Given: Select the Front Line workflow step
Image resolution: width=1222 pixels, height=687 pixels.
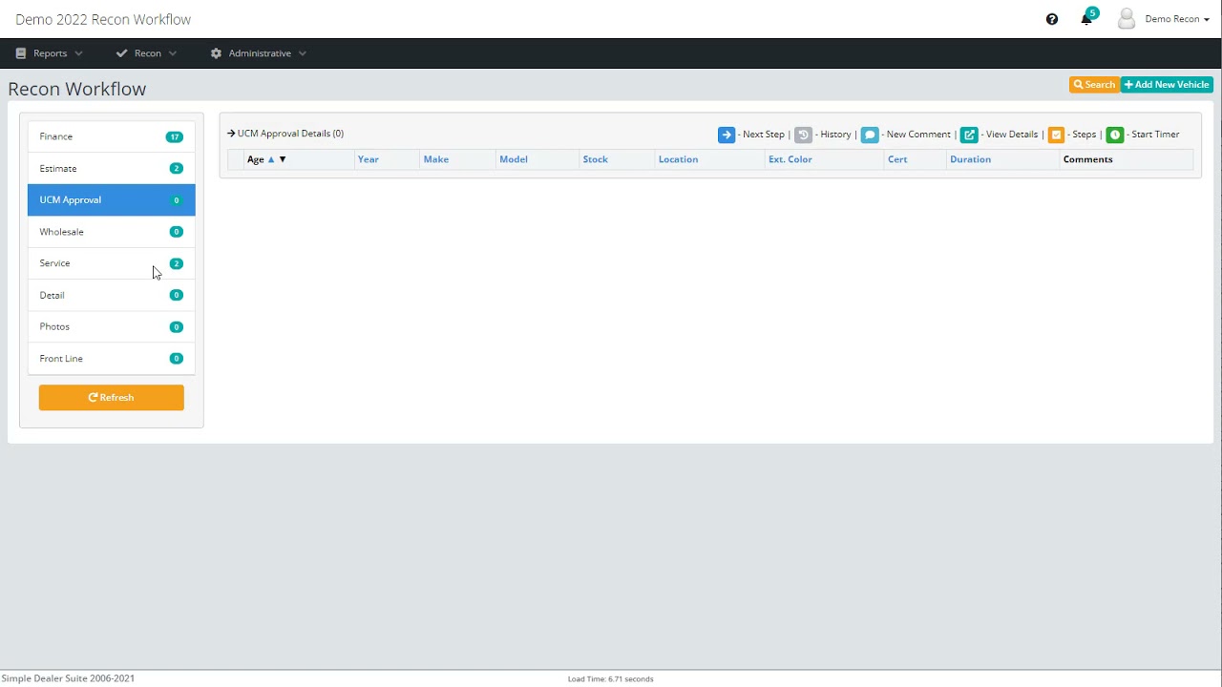Looking at the screenshot, I should pos(112,359).
